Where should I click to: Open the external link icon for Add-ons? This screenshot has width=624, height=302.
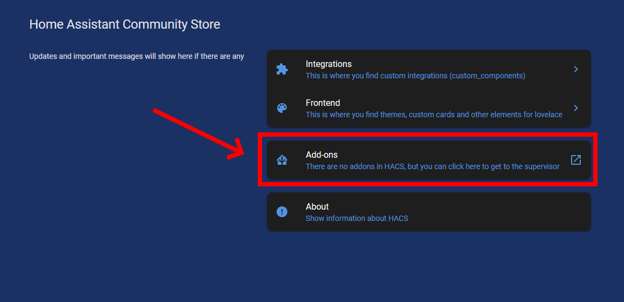[x=576, y=160]
